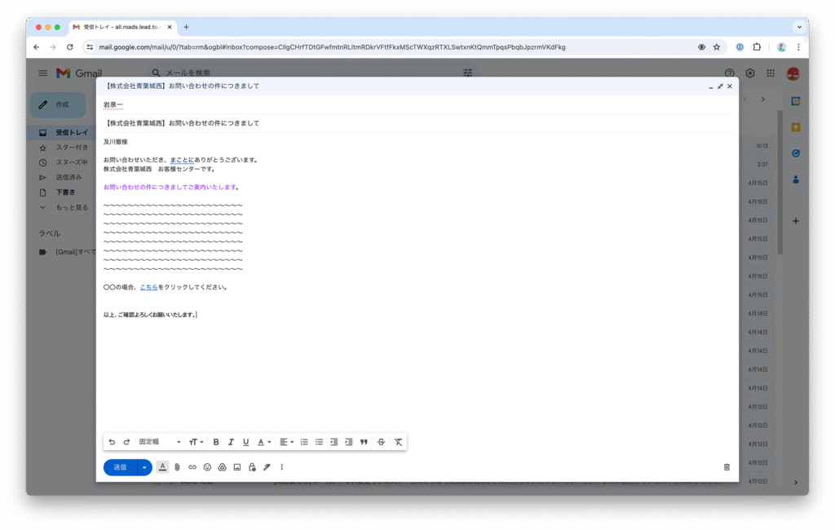
Task: Insert a bulleted list
Action: click(x=319, y=442)
